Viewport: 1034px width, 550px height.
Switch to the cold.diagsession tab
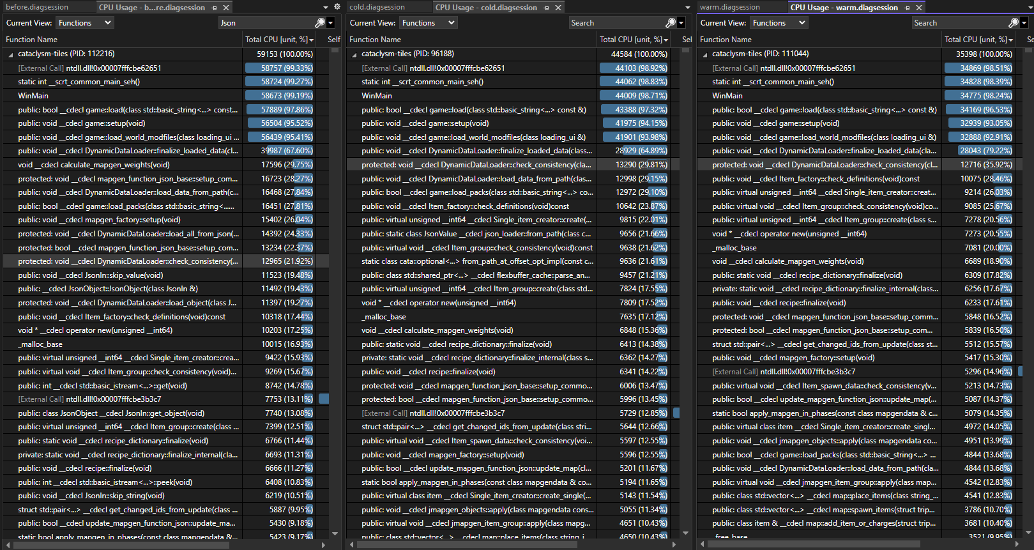click(377, 7)
